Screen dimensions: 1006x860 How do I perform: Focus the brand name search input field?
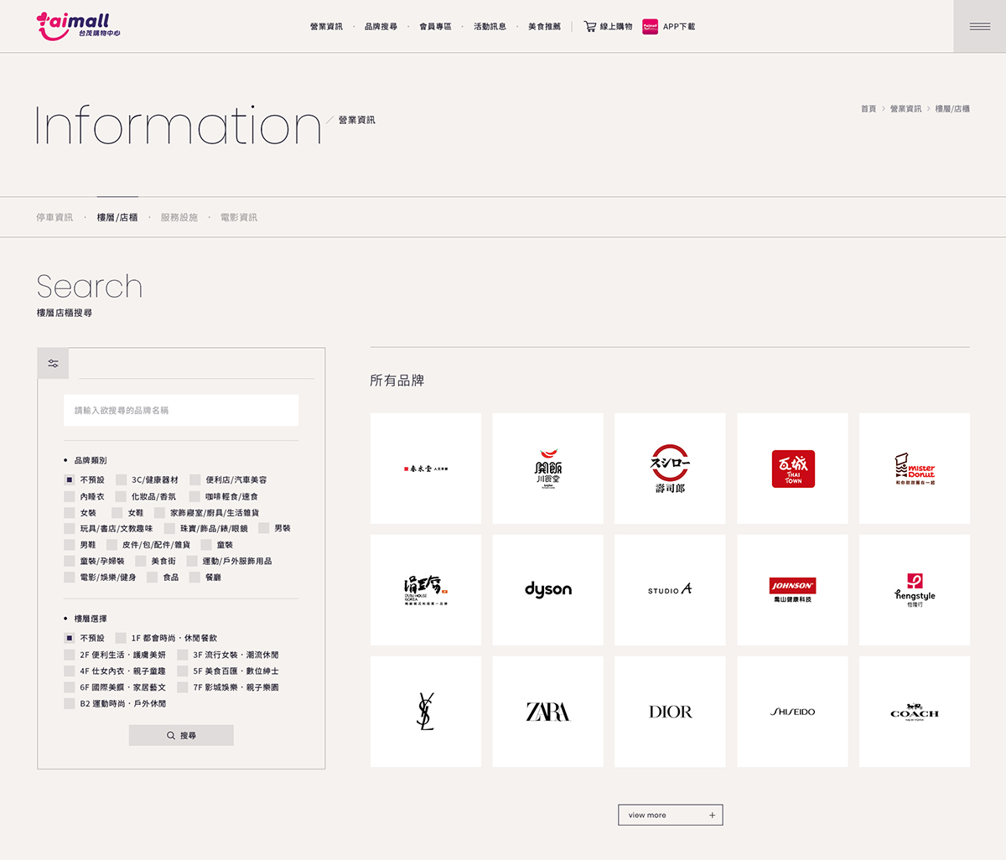point(181,411)
